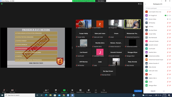Toggle microphone icon for Devina Cintiya
172x97 pixels.
click(168, 19)
